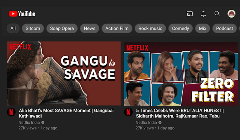240x140 pixels.
Task: Open the notifications bell
Action: click(203, 14)
